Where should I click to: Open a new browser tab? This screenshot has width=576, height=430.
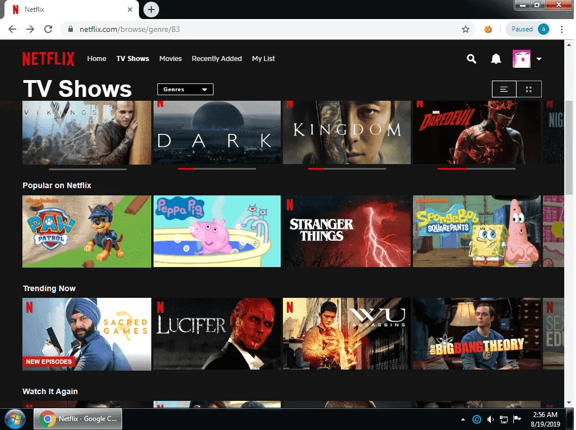[151, 10]
